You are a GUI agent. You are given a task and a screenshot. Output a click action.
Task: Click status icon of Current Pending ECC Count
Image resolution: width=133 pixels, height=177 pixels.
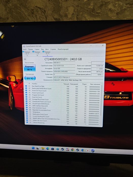[x=27, y=116]
